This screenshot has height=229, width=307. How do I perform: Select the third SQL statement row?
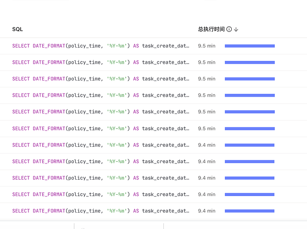pyautogui.click(x=100, y=79)
